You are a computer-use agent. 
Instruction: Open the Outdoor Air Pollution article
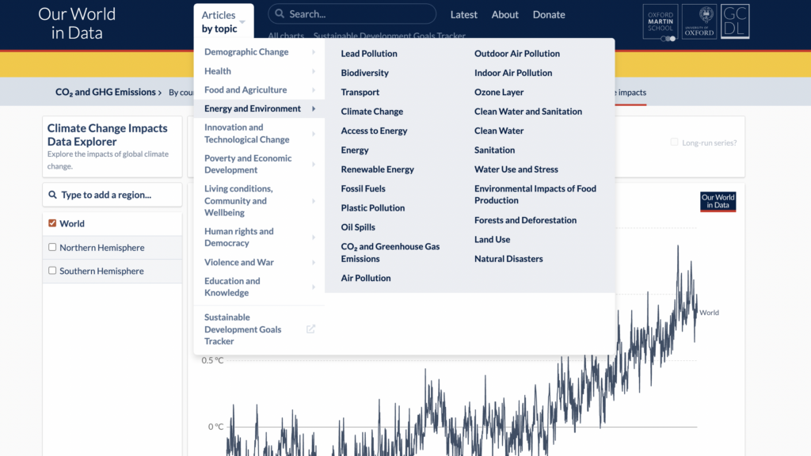coord(517,53)
